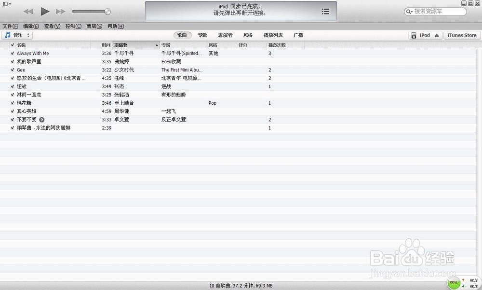Open the 音乐 library dropdown
The image size is (482, 290).
point(17,35)
